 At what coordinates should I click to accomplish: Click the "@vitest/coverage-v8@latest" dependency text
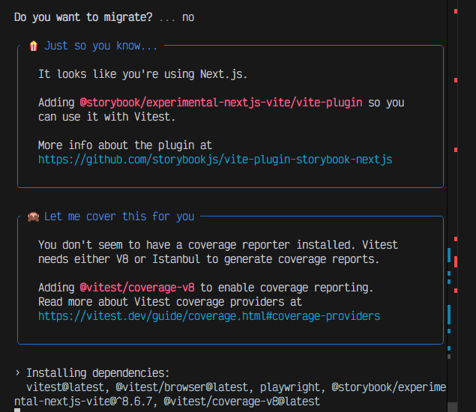(x=241, y=402)
